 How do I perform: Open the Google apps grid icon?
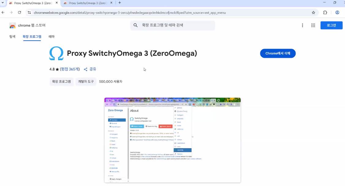point(313,25)
